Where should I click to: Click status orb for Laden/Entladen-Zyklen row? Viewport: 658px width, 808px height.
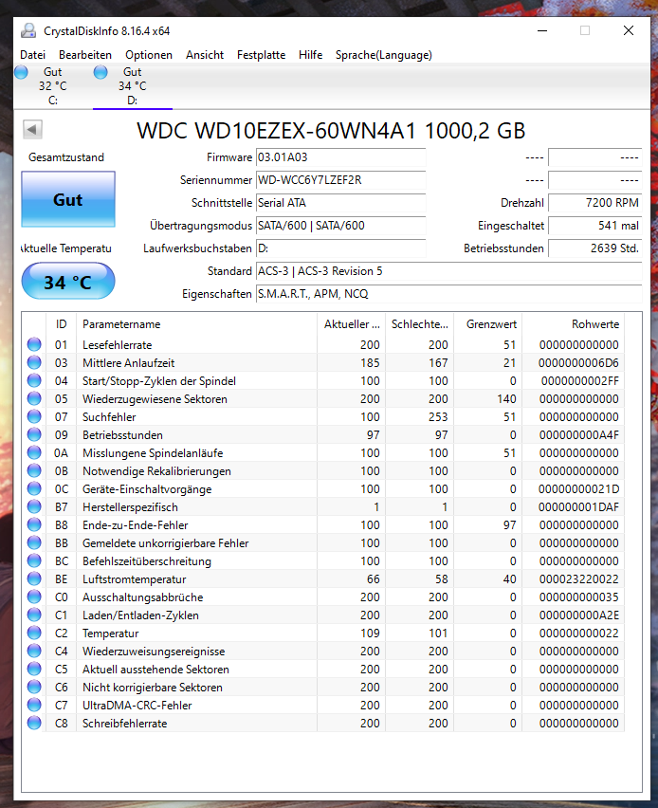34,615
